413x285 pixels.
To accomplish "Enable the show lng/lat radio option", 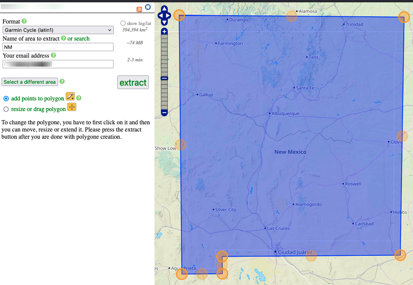I will point(123,23).
